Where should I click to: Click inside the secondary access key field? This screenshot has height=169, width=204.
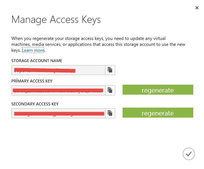coord(58,113)
